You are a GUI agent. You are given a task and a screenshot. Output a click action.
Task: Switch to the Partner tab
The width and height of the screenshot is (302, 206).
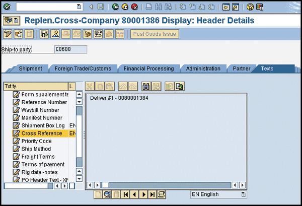click(242, 68)
